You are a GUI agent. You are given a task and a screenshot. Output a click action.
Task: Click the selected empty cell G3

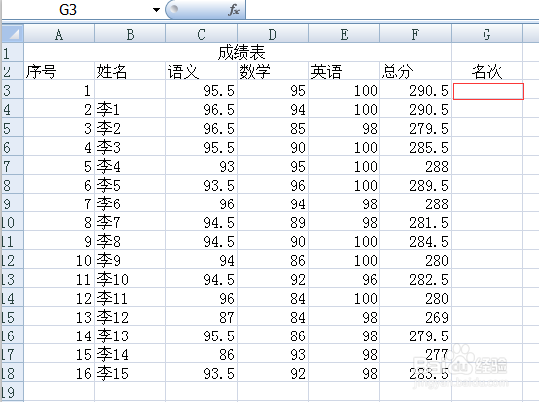click(x=488, y=91)
